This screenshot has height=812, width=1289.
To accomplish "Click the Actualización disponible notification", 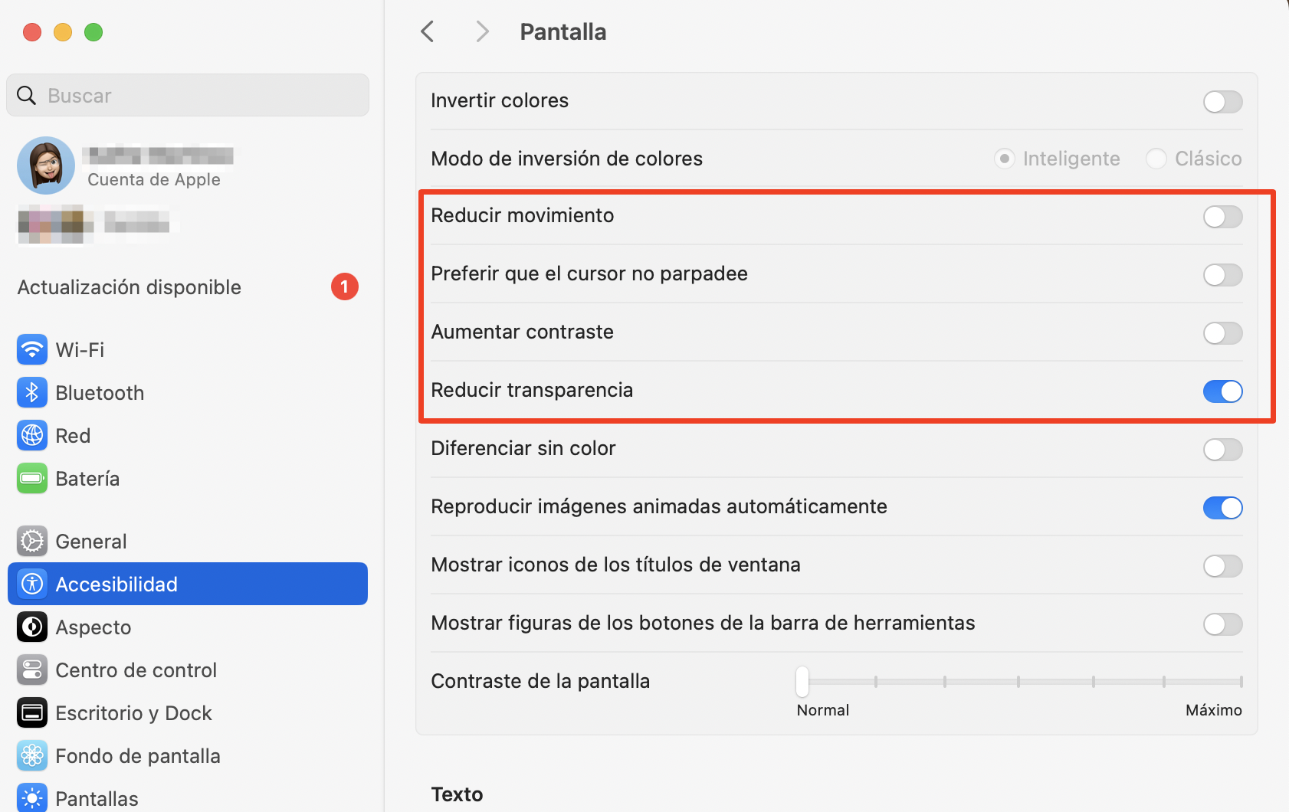I will click(x=129, y=287).
